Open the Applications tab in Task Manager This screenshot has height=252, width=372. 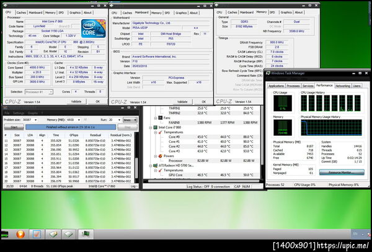(x=276, y=86)
